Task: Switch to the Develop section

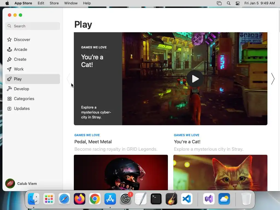Action: [x=33, y=89]
